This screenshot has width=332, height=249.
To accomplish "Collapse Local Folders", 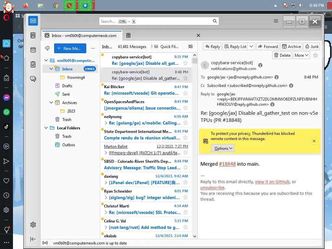I will 46,128.
